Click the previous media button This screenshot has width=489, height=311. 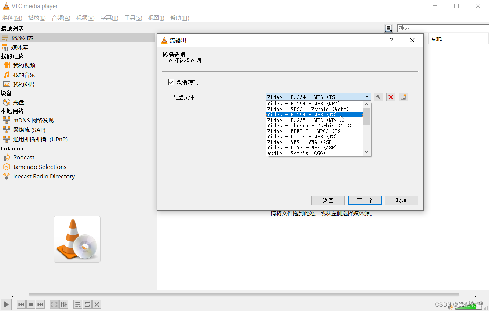pos(21,304)
